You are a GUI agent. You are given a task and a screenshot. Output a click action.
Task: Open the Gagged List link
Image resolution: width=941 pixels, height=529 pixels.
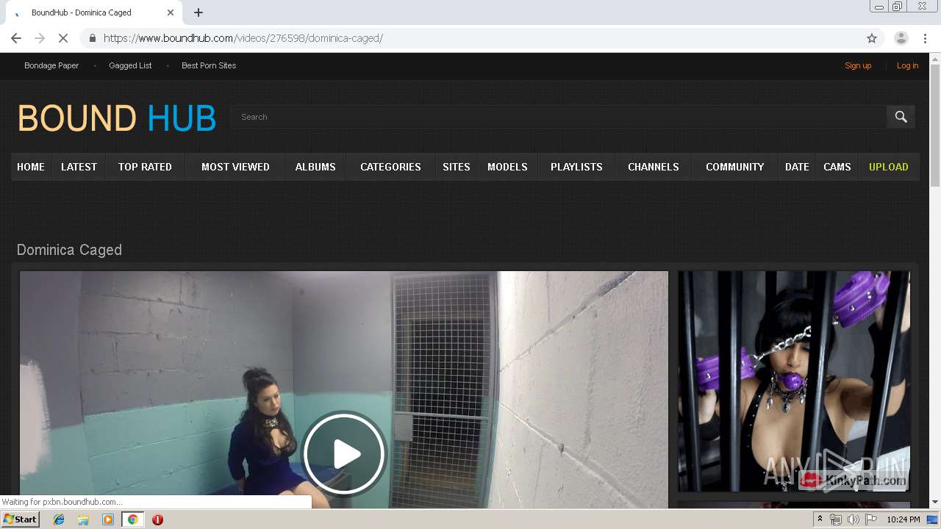click(x=130, y=65)
